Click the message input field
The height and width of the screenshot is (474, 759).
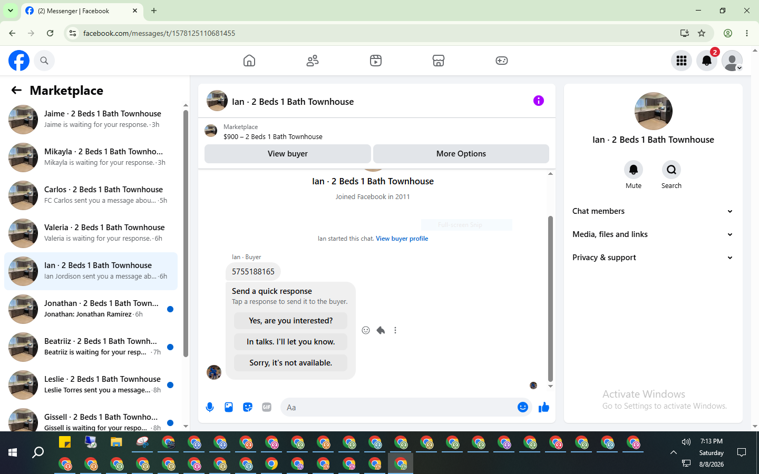pos(406,407)
